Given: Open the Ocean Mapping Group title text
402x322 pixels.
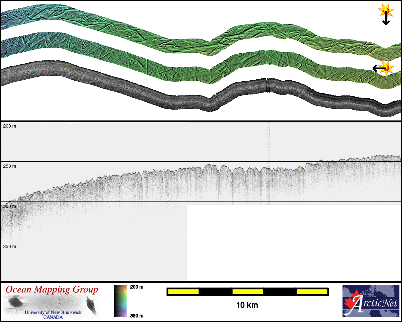Looking at the screenshot, I should pos(52,290).
